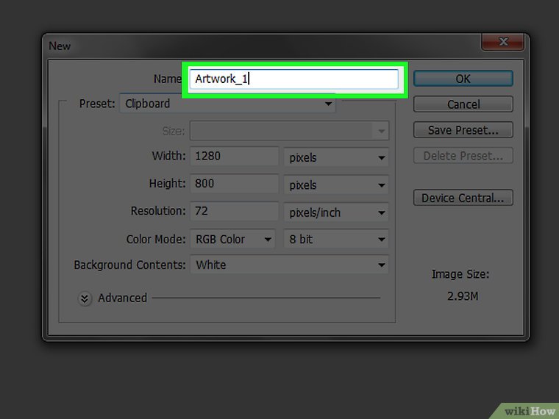This screenshot has width=559, height=419.
Task: Click the Name text field
Action: tap(294, 79)
